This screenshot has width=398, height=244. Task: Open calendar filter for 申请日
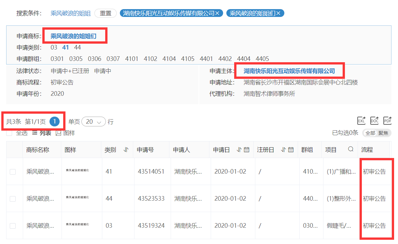tap(247, 150)
